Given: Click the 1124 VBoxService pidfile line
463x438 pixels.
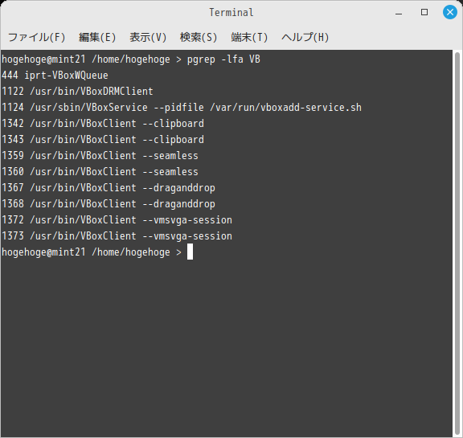Looking at the screenshot, I should point(182,108).
